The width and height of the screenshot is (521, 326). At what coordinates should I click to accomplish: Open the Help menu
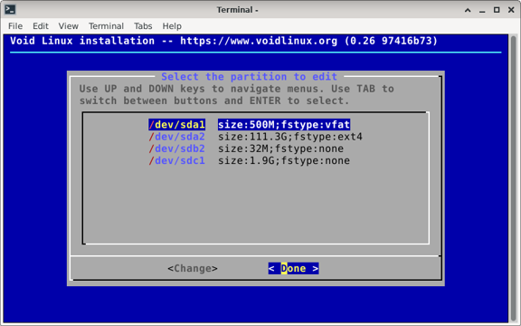[x=172, y=26]
